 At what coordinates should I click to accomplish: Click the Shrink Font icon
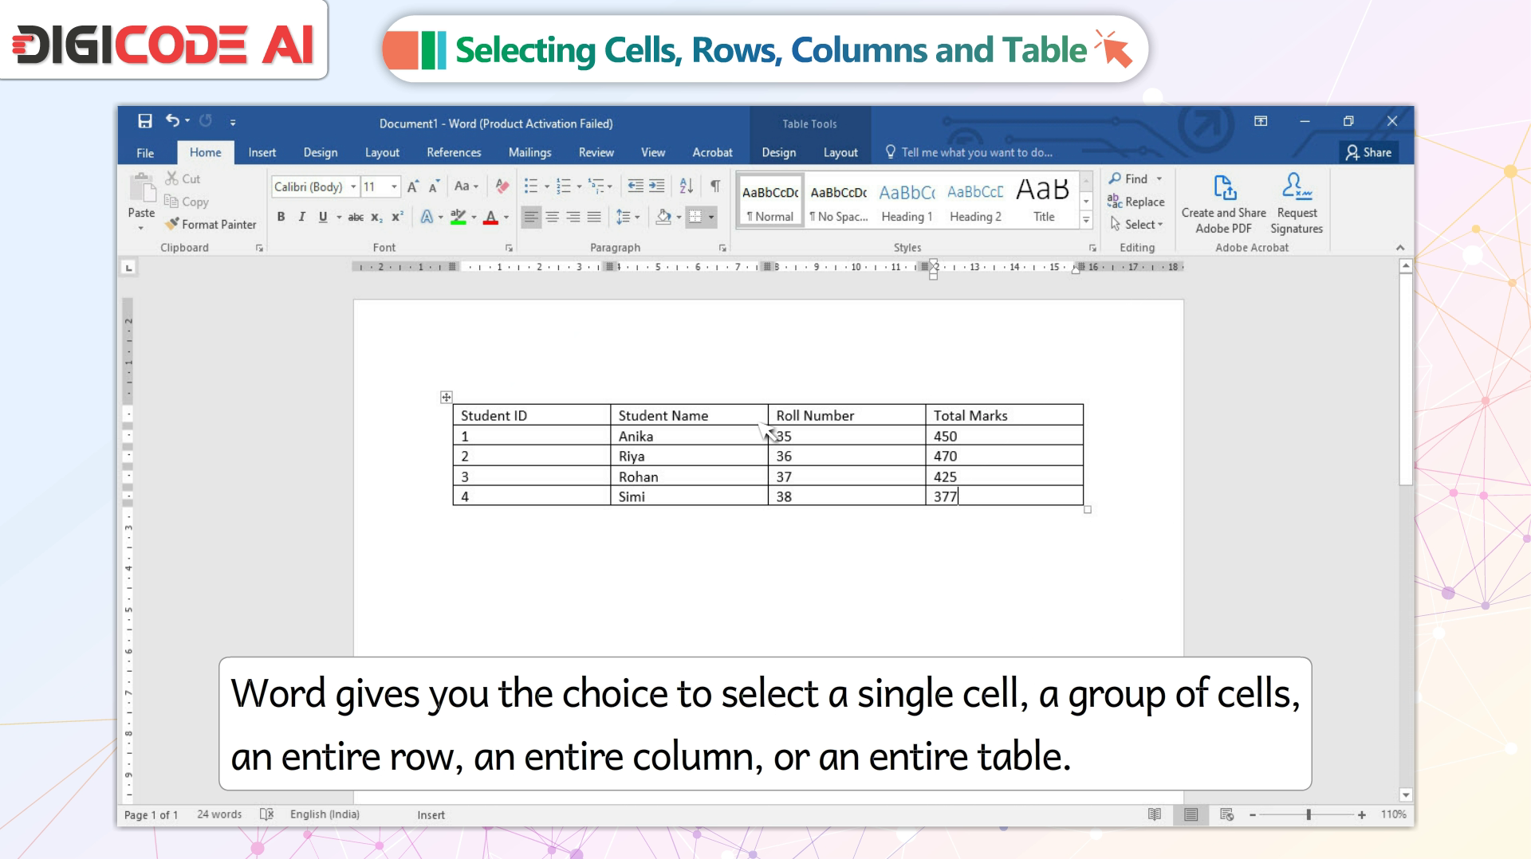point(434,186)
